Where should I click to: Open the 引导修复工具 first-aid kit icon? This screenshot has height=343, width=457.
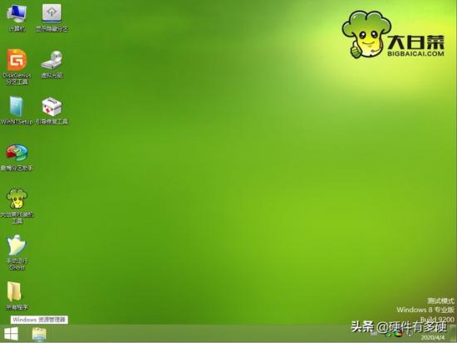[x=52, y=110]
